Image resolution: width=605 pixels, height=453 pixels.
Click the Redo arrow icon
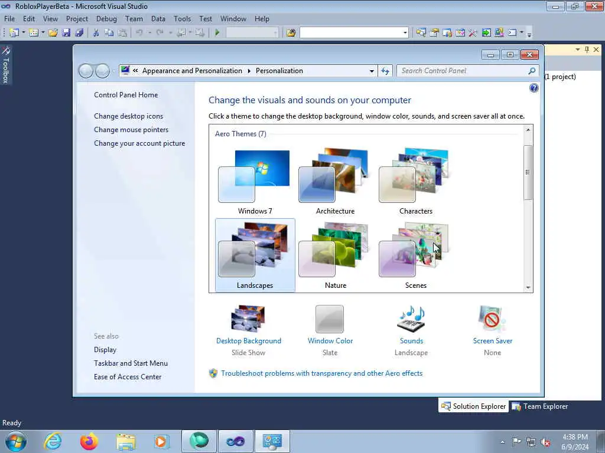(x=160, y=33)
